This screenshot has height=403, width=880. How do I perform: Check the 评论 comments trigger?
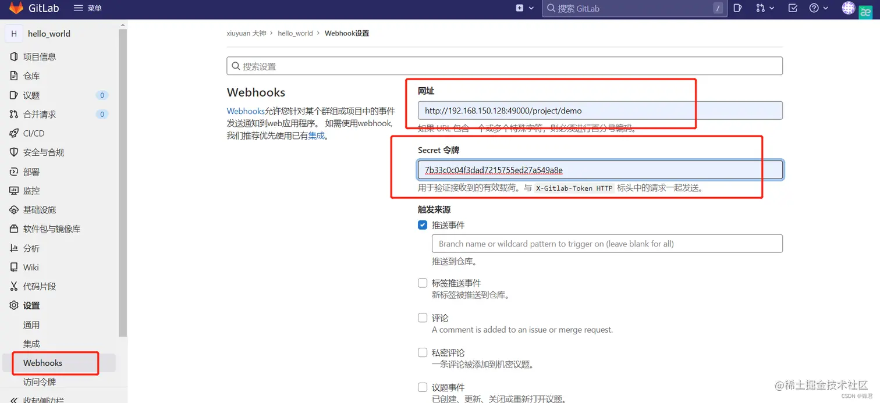[x=422, y=318]
